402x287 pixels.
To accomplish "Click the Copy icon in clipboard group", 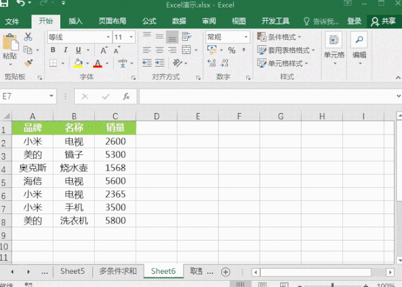I will pos(28,50).
